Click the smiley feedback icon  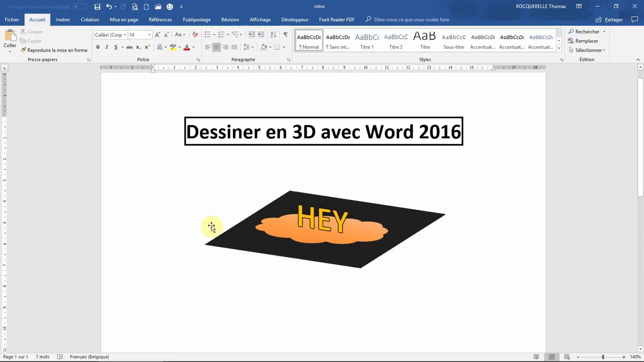[170, 7]
